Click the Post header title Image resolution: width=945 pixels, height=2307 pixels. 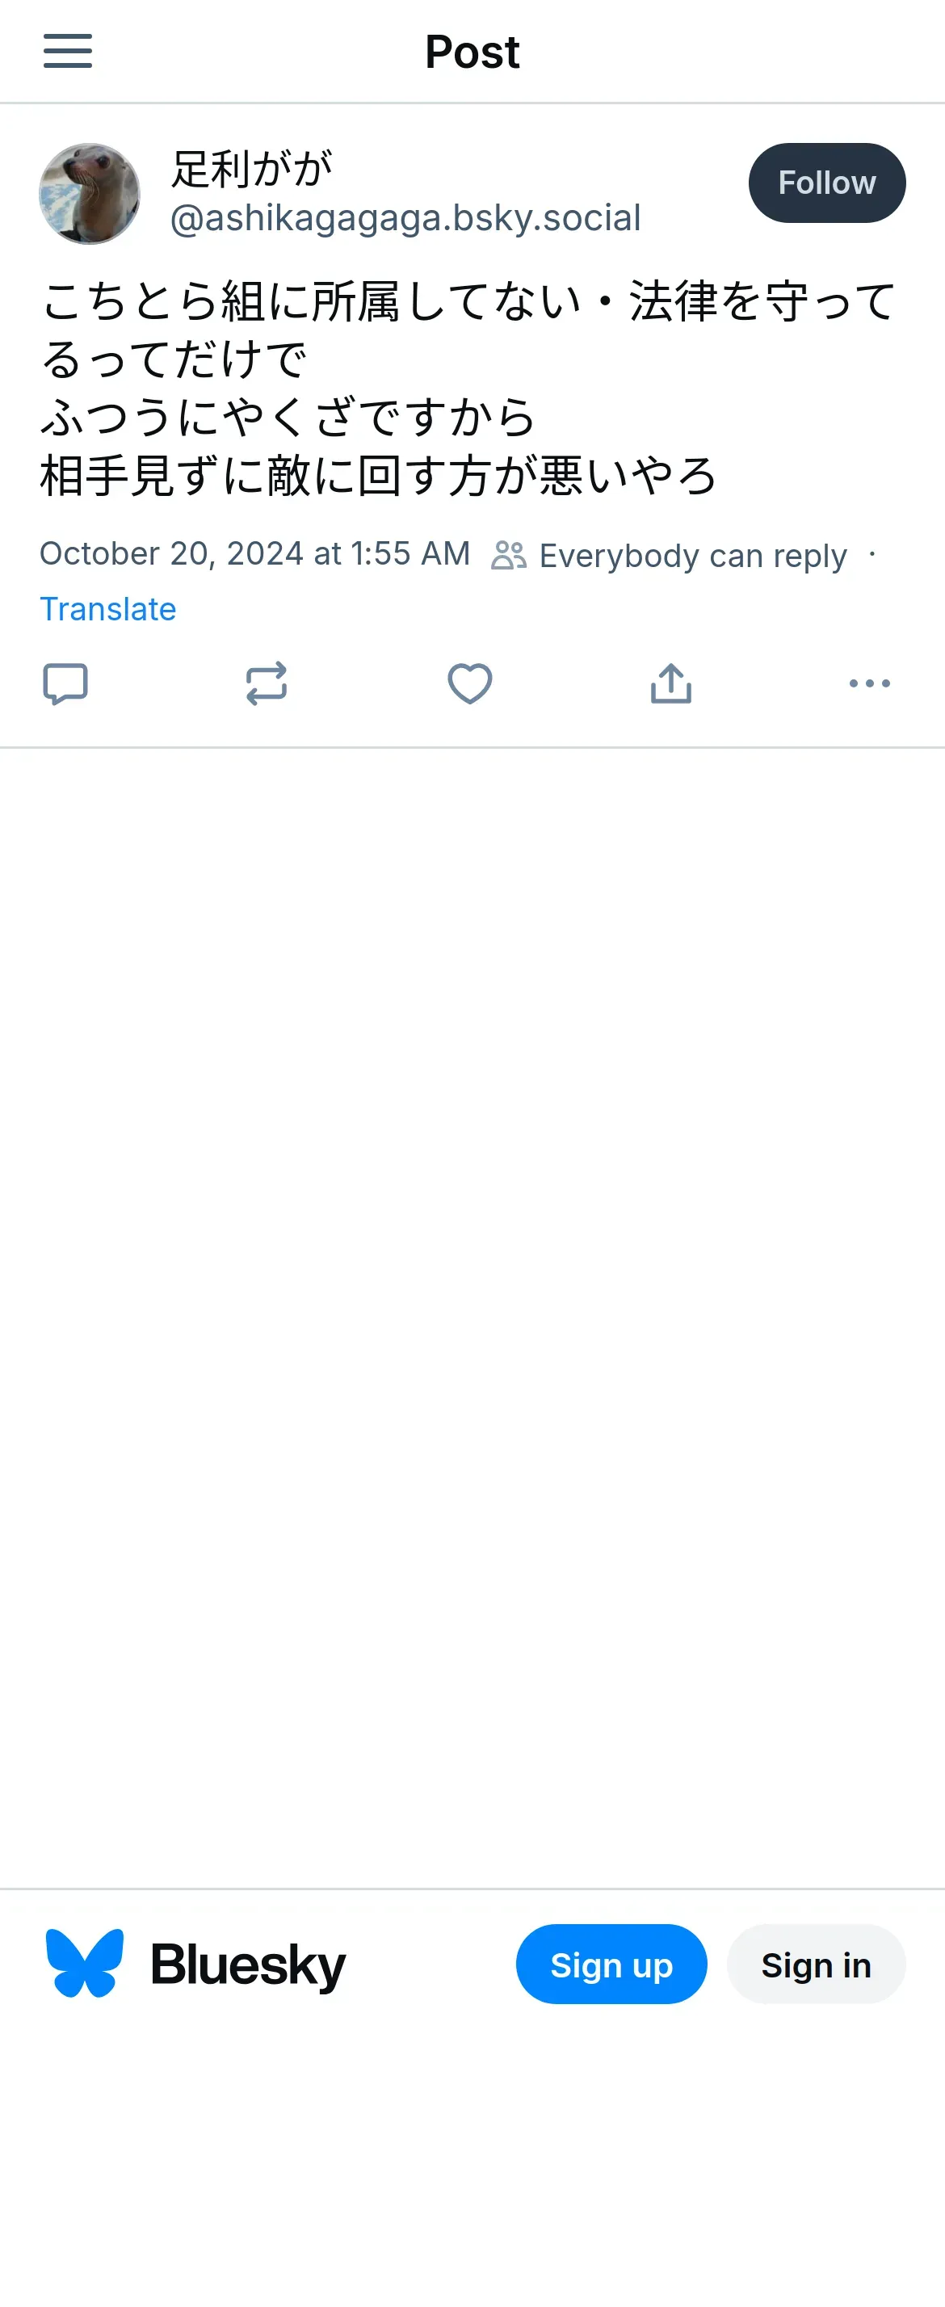[x=472, y=52]
